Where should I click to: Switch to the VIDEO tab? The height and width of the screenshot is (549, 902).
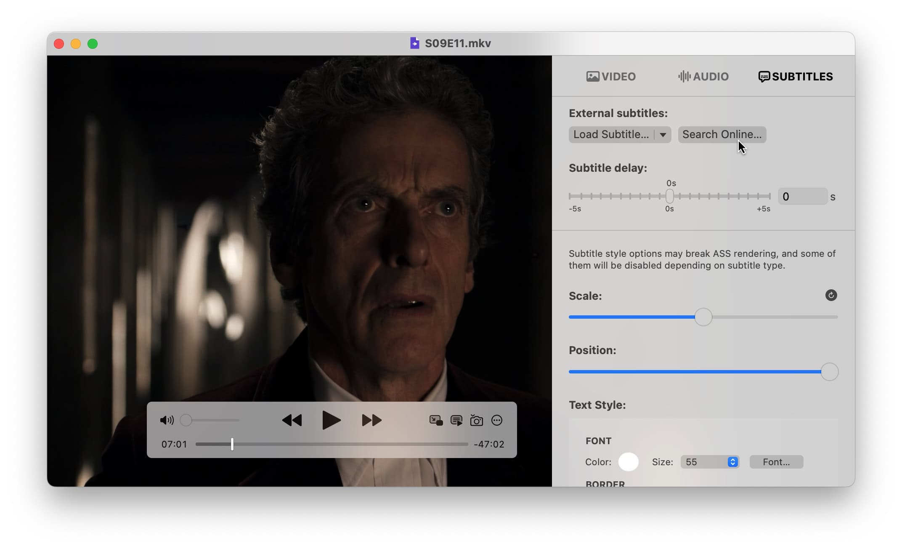point(611,77)
